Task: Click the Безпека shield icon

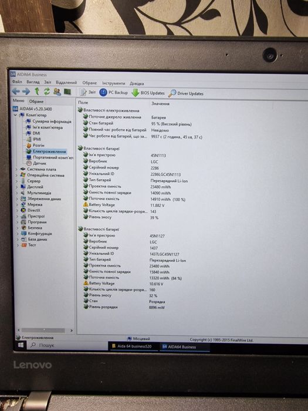Action: [23, 228]
